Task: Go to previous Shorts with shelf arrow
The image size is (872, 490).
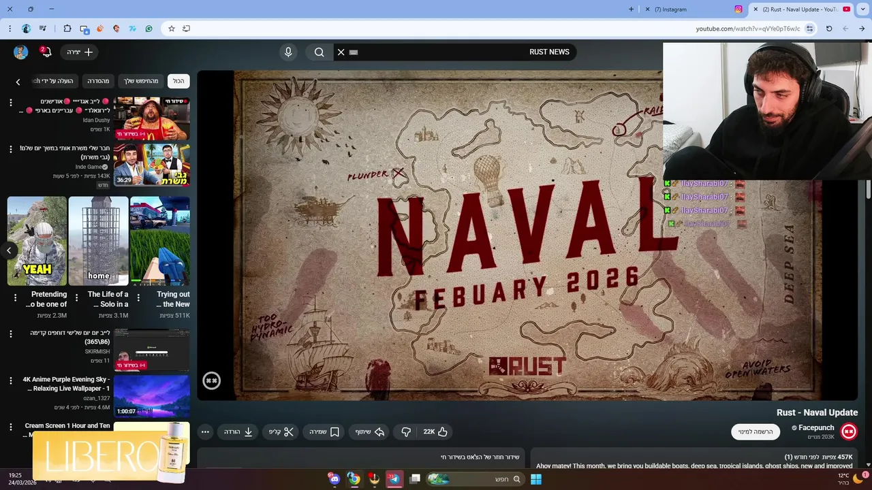Action: [x=9, y=250]
